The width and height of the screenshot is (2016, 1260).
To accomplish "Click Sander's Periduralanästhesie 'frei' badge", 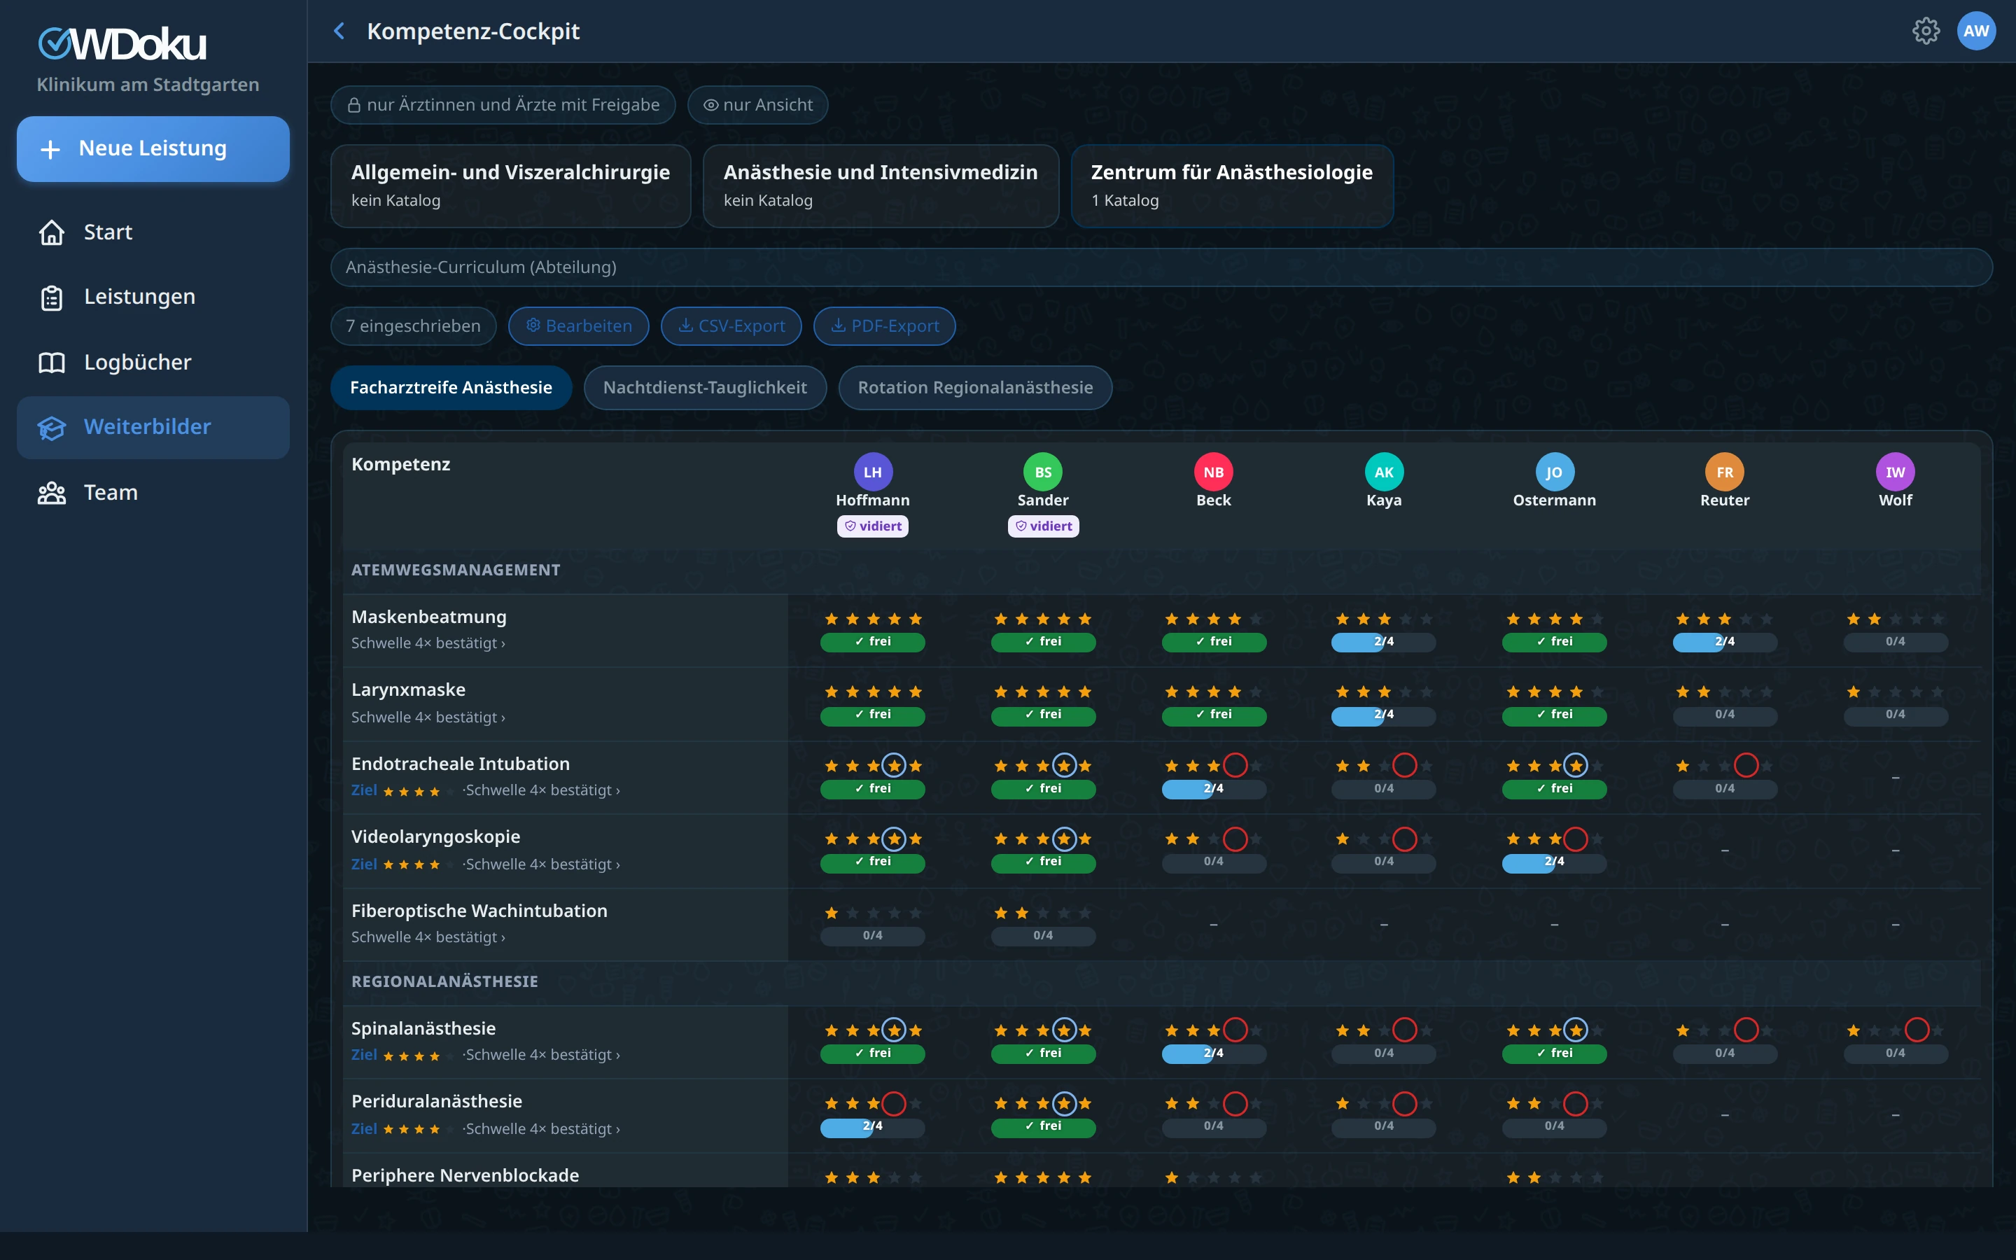I will click(x=1043, y=1127).
